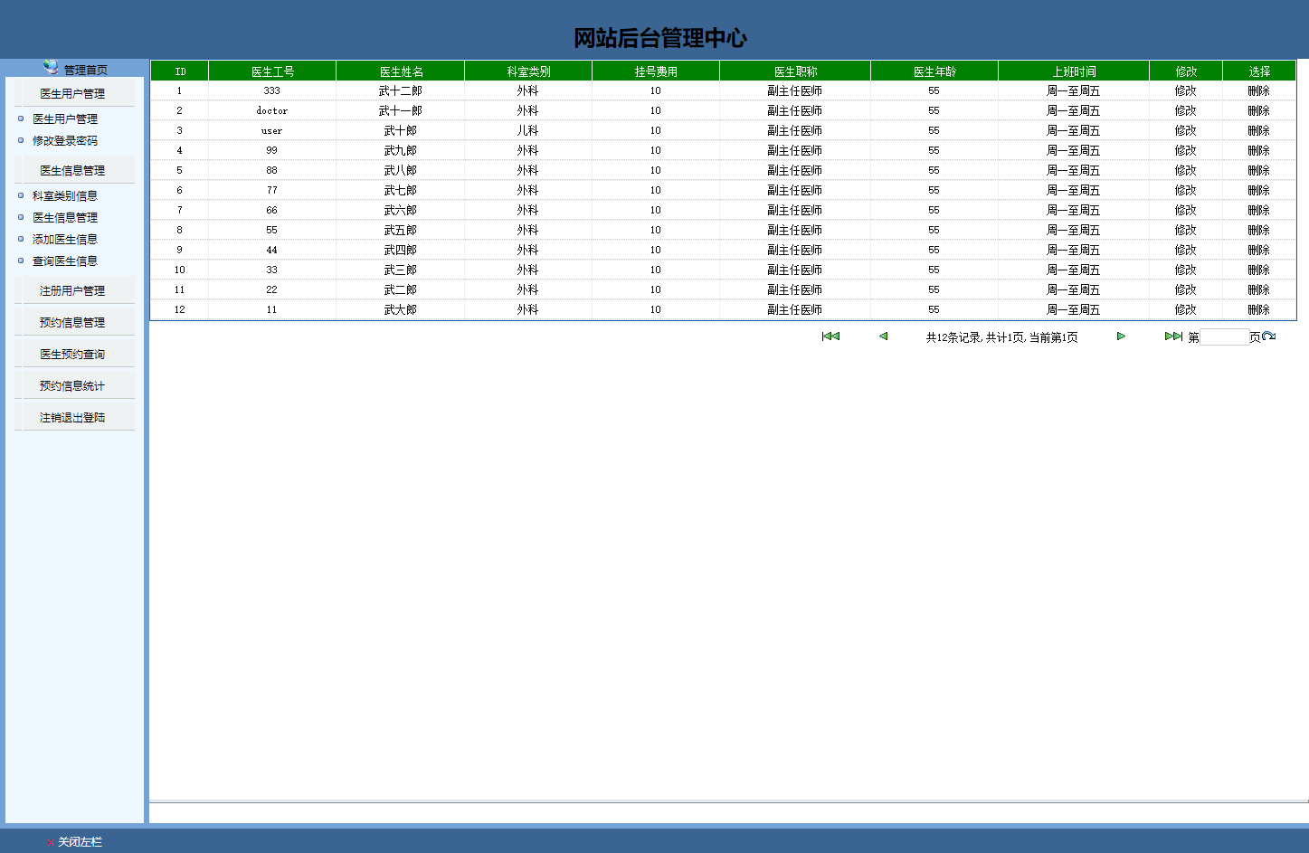Click staff ID cell "doctor"
The height and width of the screenshot is (853, 1309).
272,110
